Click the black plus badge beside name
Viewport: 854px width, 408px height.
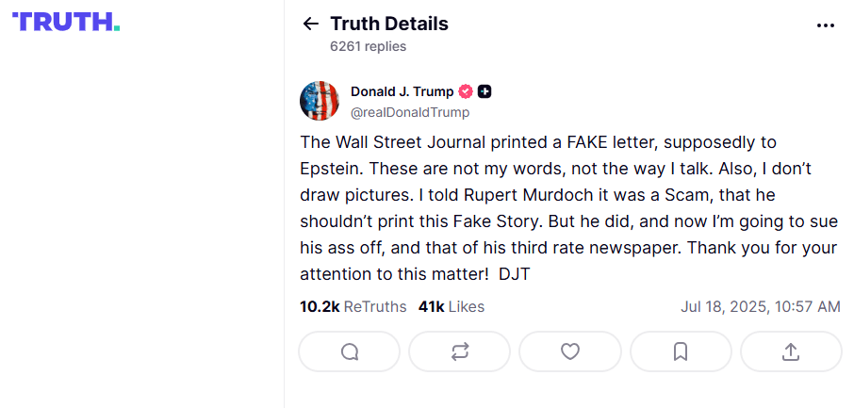click(484, 91)
